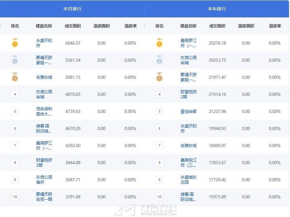
Task: Switch to the 本月排行 tab
Action: (72, 9)
